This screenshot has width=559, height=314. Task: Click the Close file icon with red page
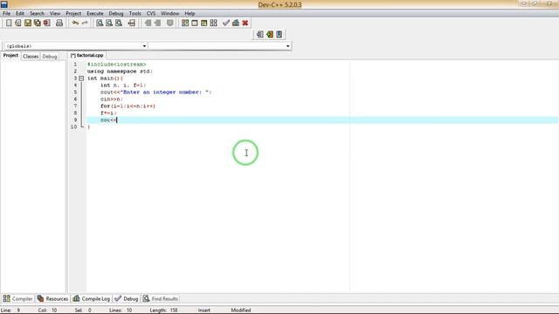(x=46, y=24)
